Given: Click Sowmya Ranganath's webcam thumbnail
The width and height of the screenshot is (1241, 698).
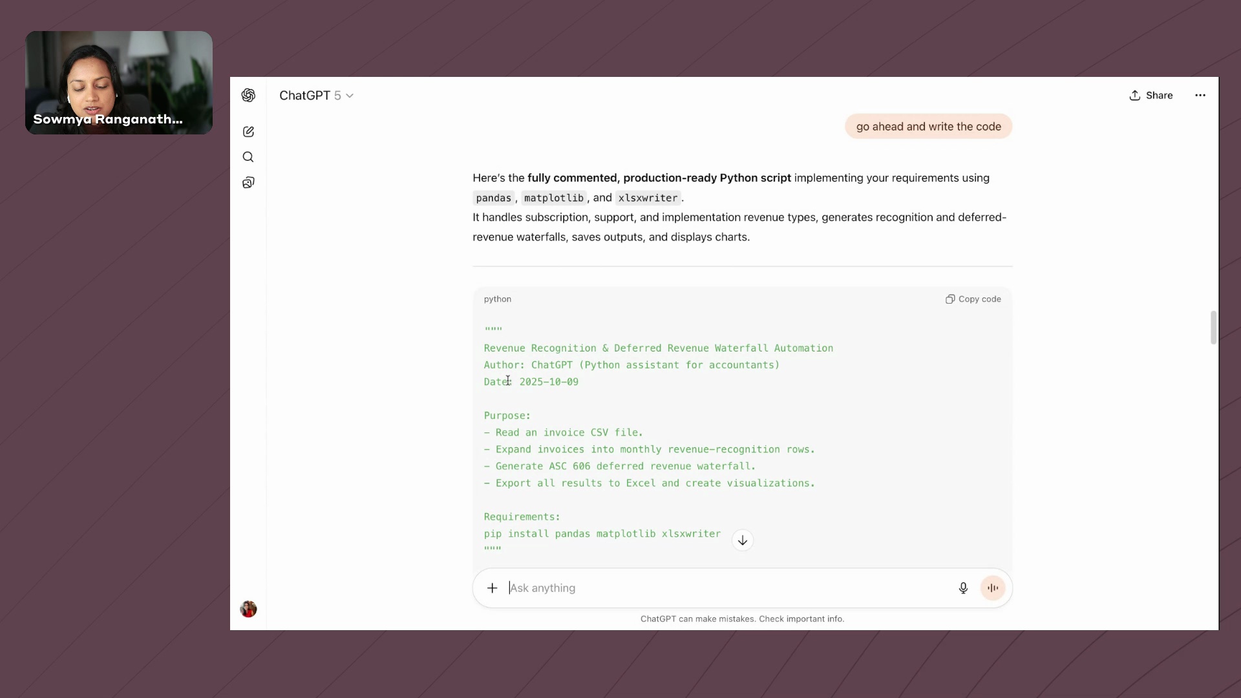Looking at the screenshot, I should pos(119,83).
